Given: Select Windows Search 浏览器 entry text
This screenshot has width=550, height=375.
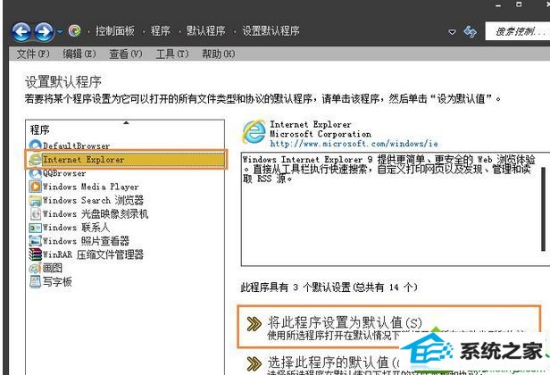Looking at the screenshot, I should (93, 200).
